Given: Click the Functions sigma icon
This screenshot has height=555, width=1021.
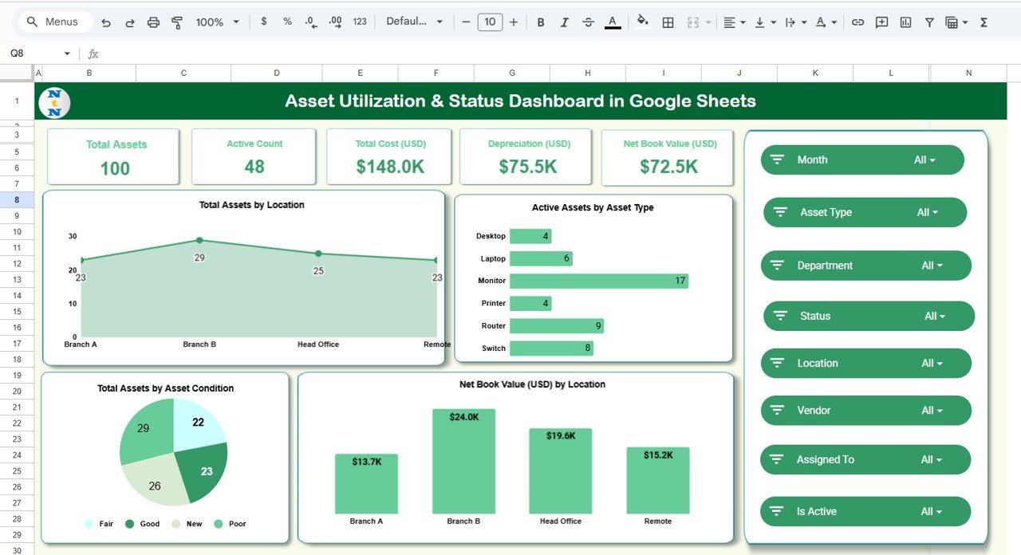Looking at the screenshot, I should click(984, 22).
